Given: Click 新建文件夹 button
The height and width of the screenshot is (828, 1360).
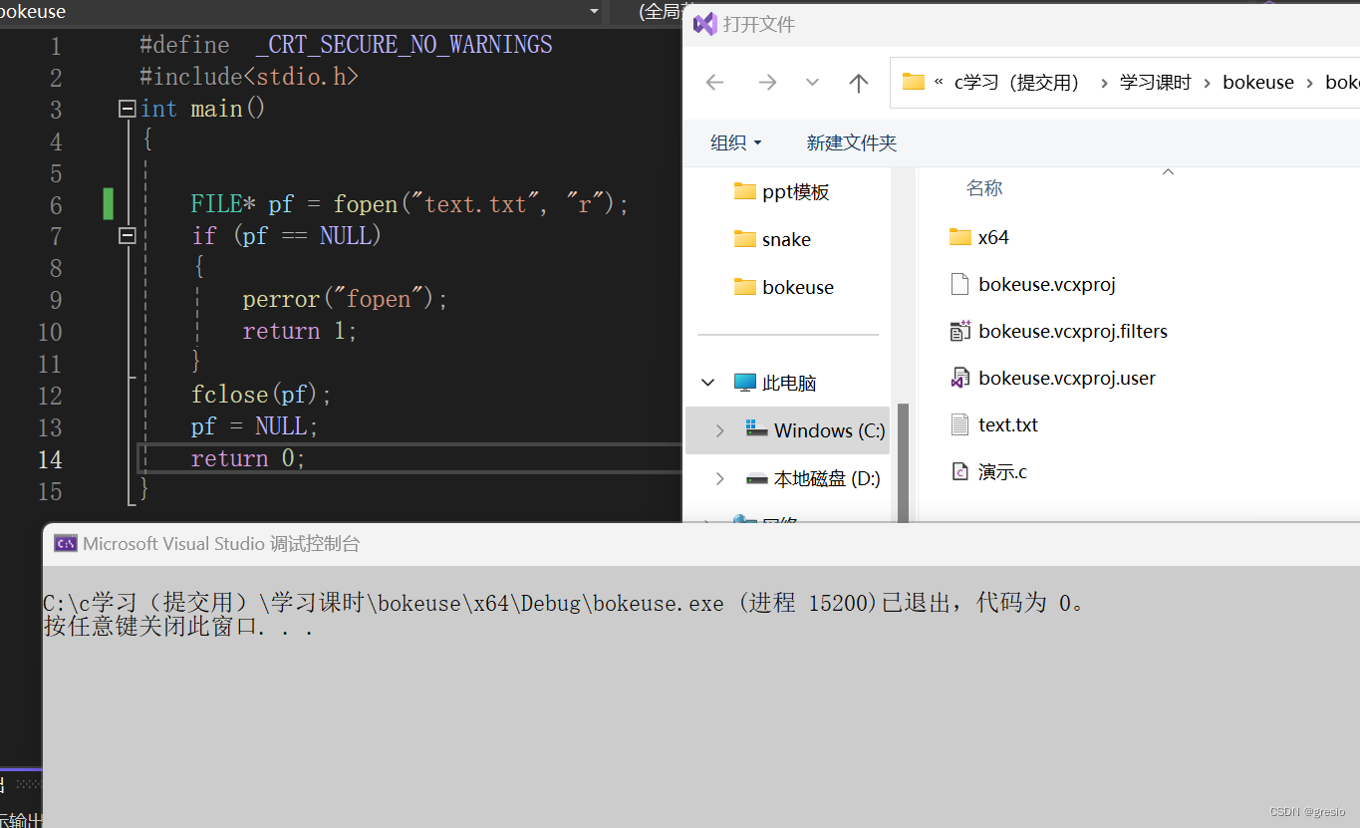Looking at the screenshot, I should tap(852, 142).
